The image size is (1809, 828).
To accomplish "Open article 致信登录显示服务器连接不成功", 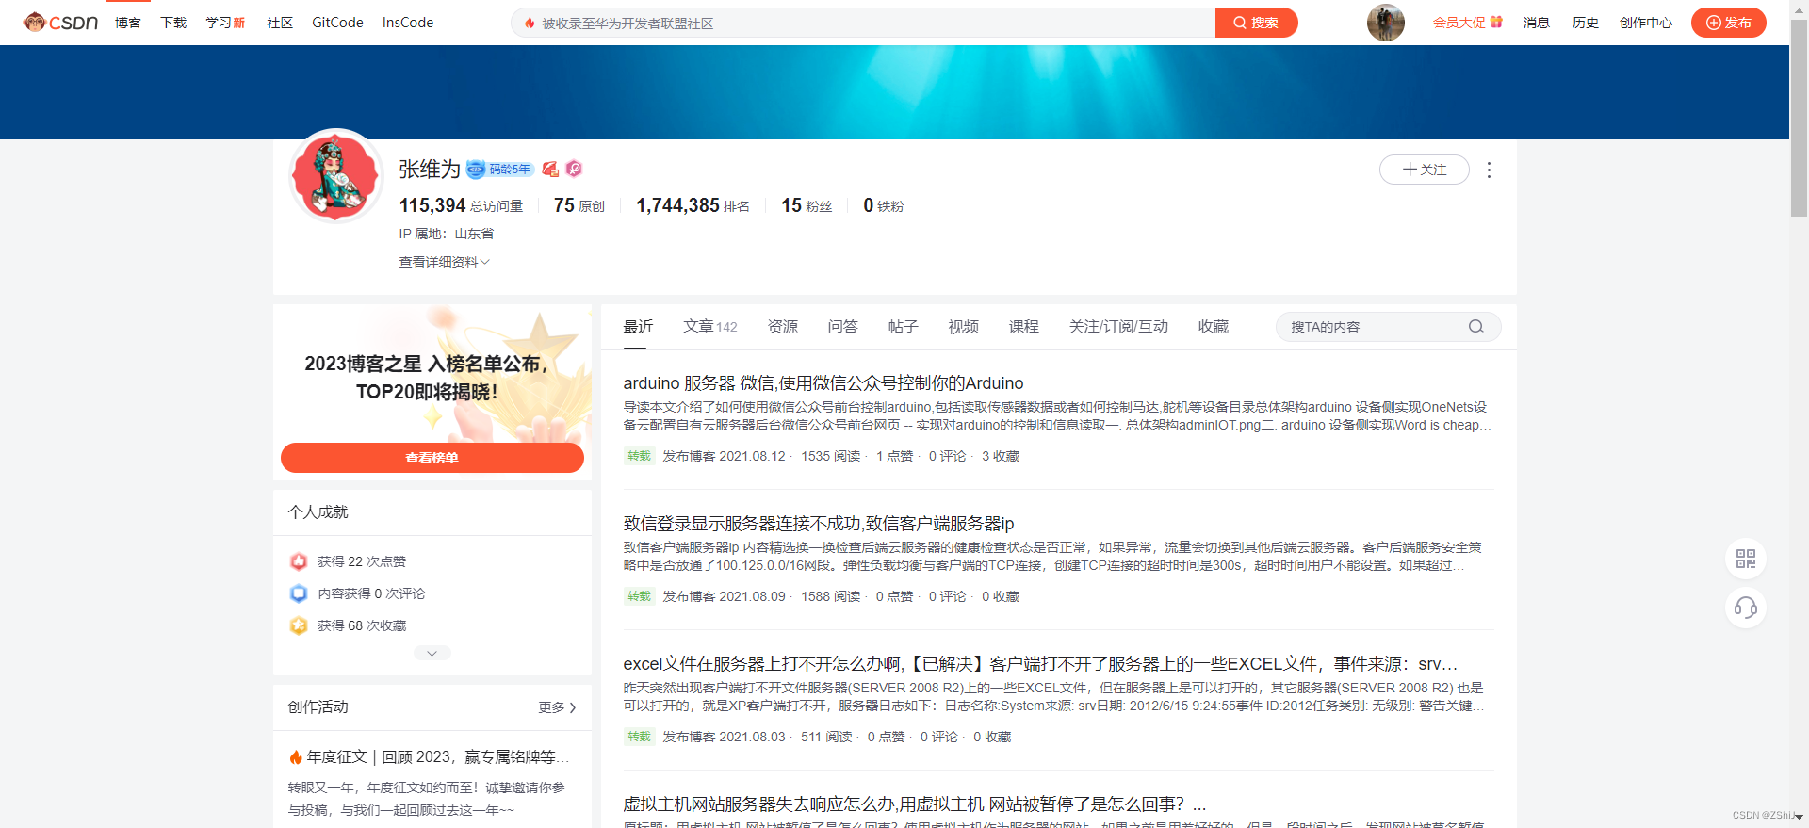I will coord(819,524).
